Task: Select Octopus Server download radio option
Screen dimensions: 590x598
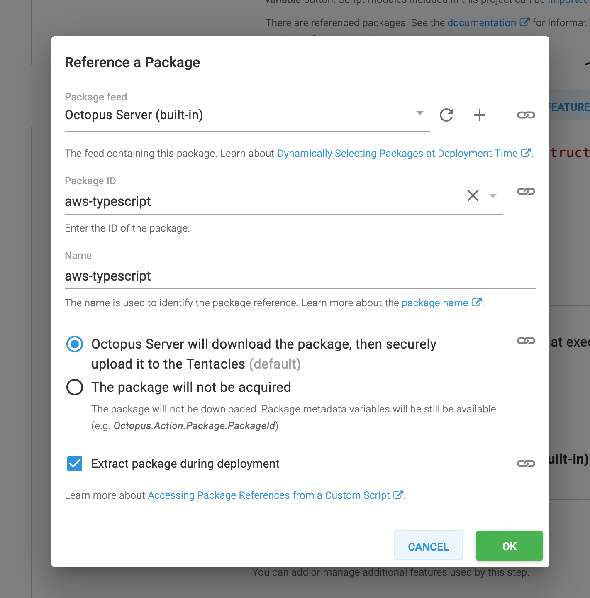Action: [x=75, y=344]
